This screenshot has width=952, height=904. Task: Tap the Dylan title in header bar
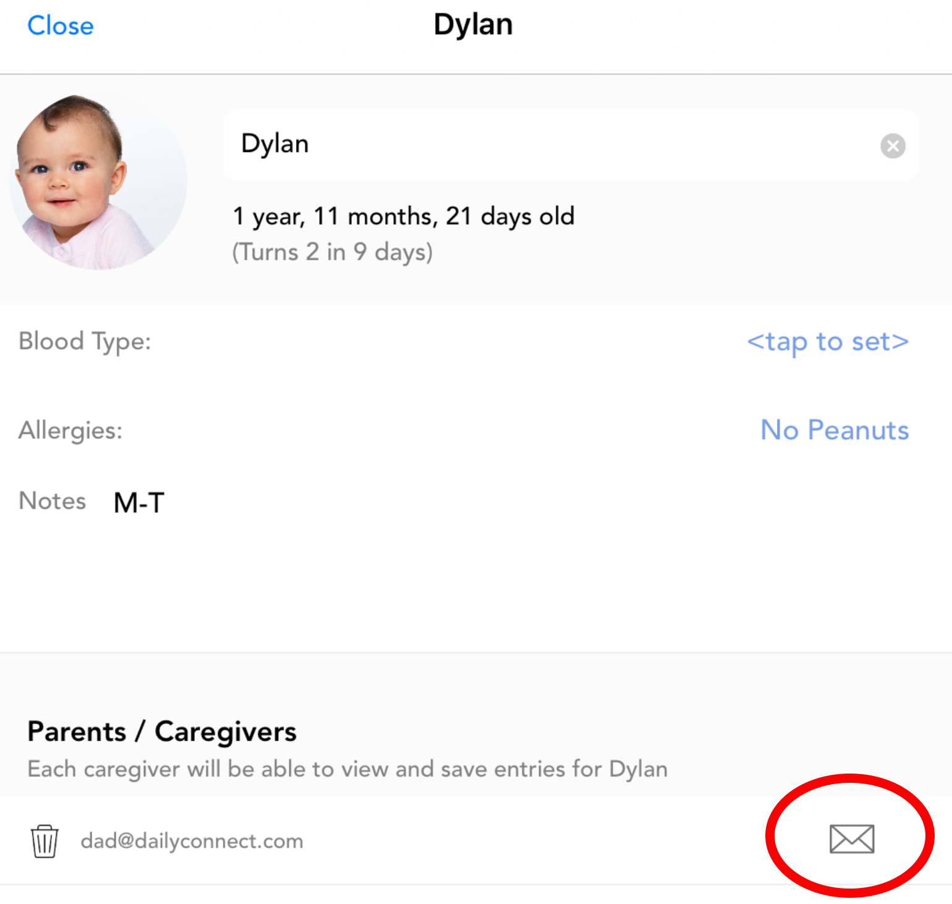tap(474, 25)
